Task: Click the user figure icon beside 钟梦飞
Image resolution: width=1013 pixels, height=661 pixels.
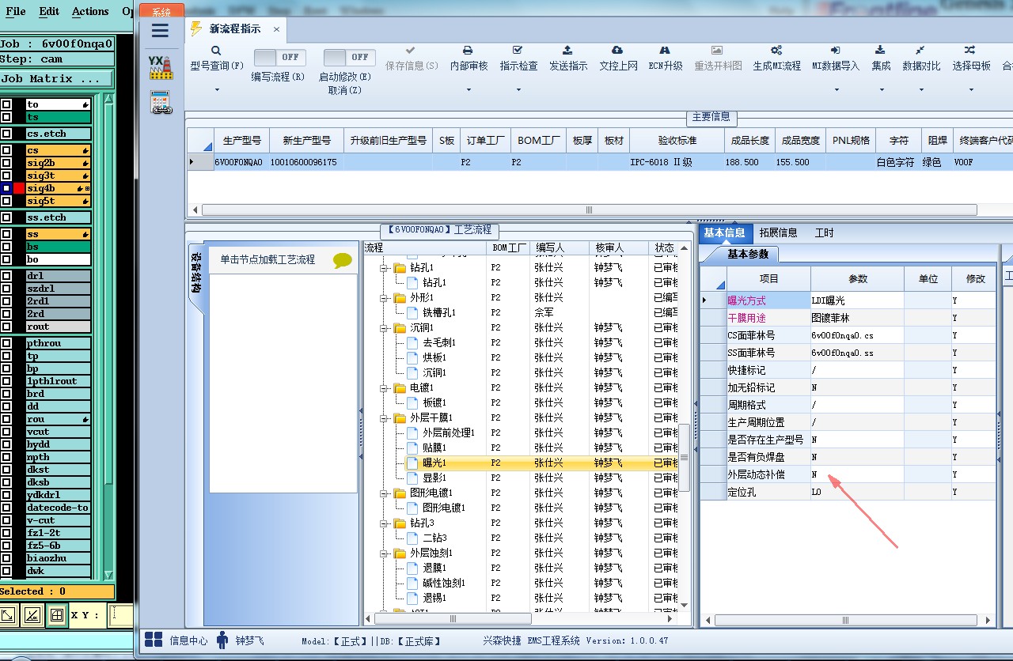Action: [x=222, y=640]
